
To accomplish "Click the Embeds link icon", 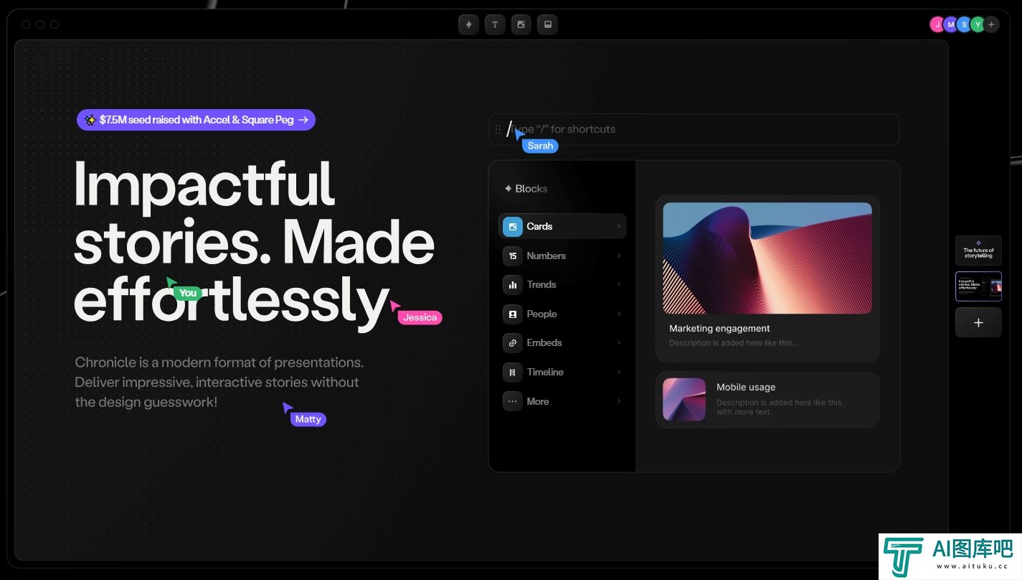I will (x=512, y=343).
